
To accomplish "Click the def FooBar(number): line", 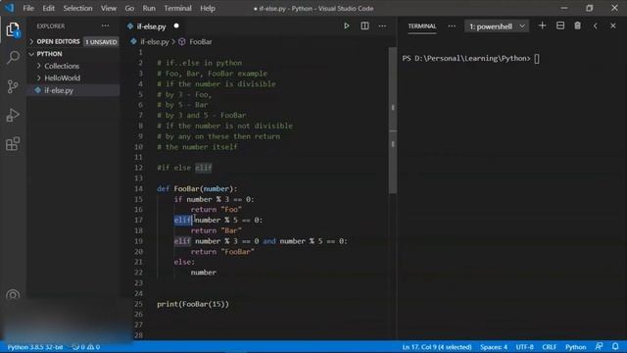I will click(197, 188).
